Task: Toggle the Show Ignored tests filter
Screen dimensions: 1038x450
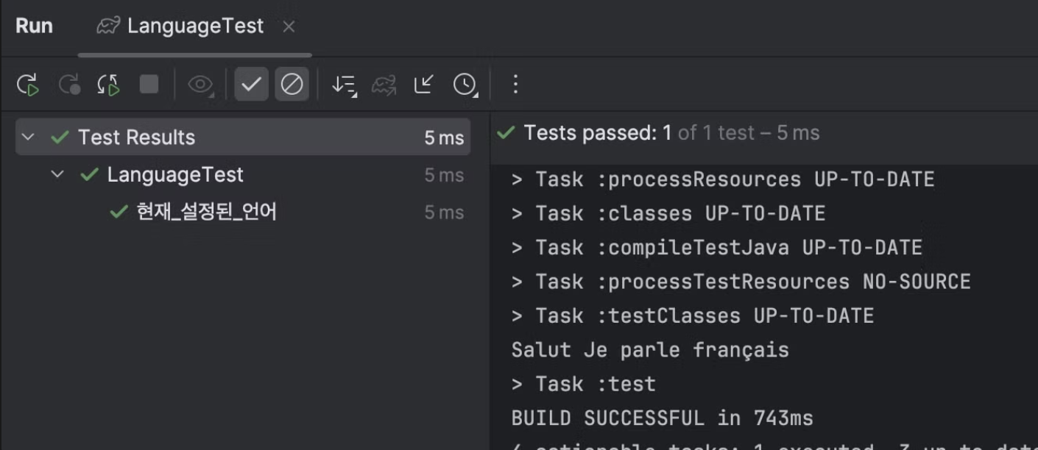Action: (x=292, y=85)
